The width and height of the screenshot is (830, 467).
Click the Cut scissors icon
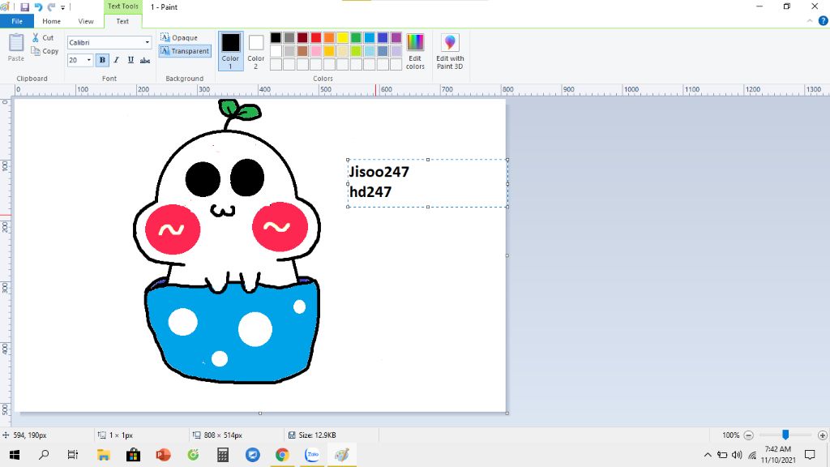point(36,38)
